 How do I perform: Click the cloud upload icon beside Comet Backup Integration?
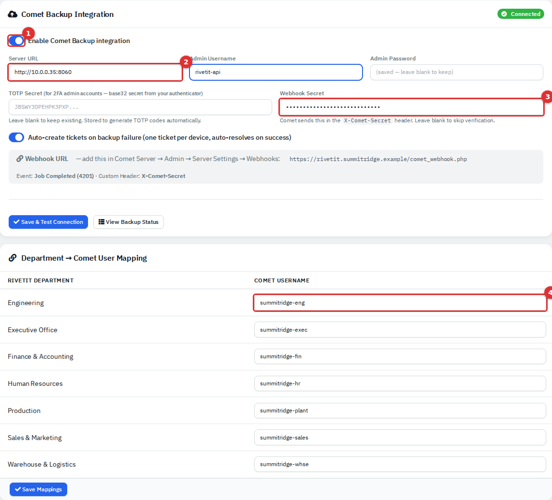point(12,14)
